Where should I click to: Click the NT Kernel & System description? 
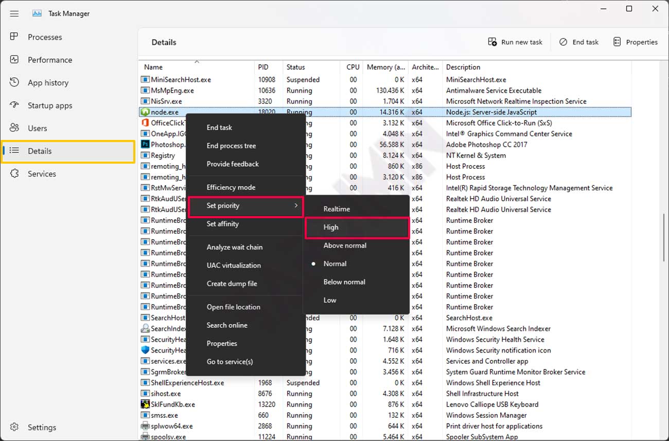click(x=476, y=155)
